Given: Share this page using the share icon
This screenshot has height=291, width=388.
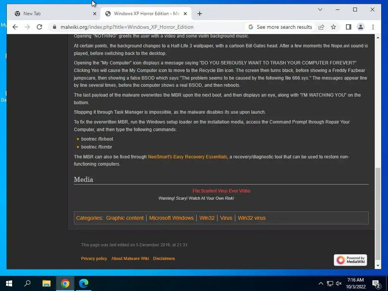Looking at the screenshot, I should [321, 27].
